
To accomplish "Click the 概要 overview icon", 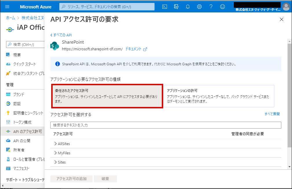I will coord(8,55).
